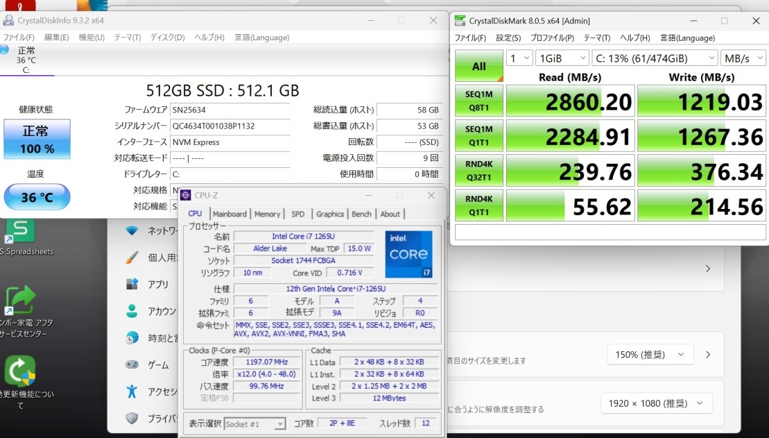Open 機能(U) menu in CrystalDiskInfo
769x438 pixels.
click(x=92, y=37)
